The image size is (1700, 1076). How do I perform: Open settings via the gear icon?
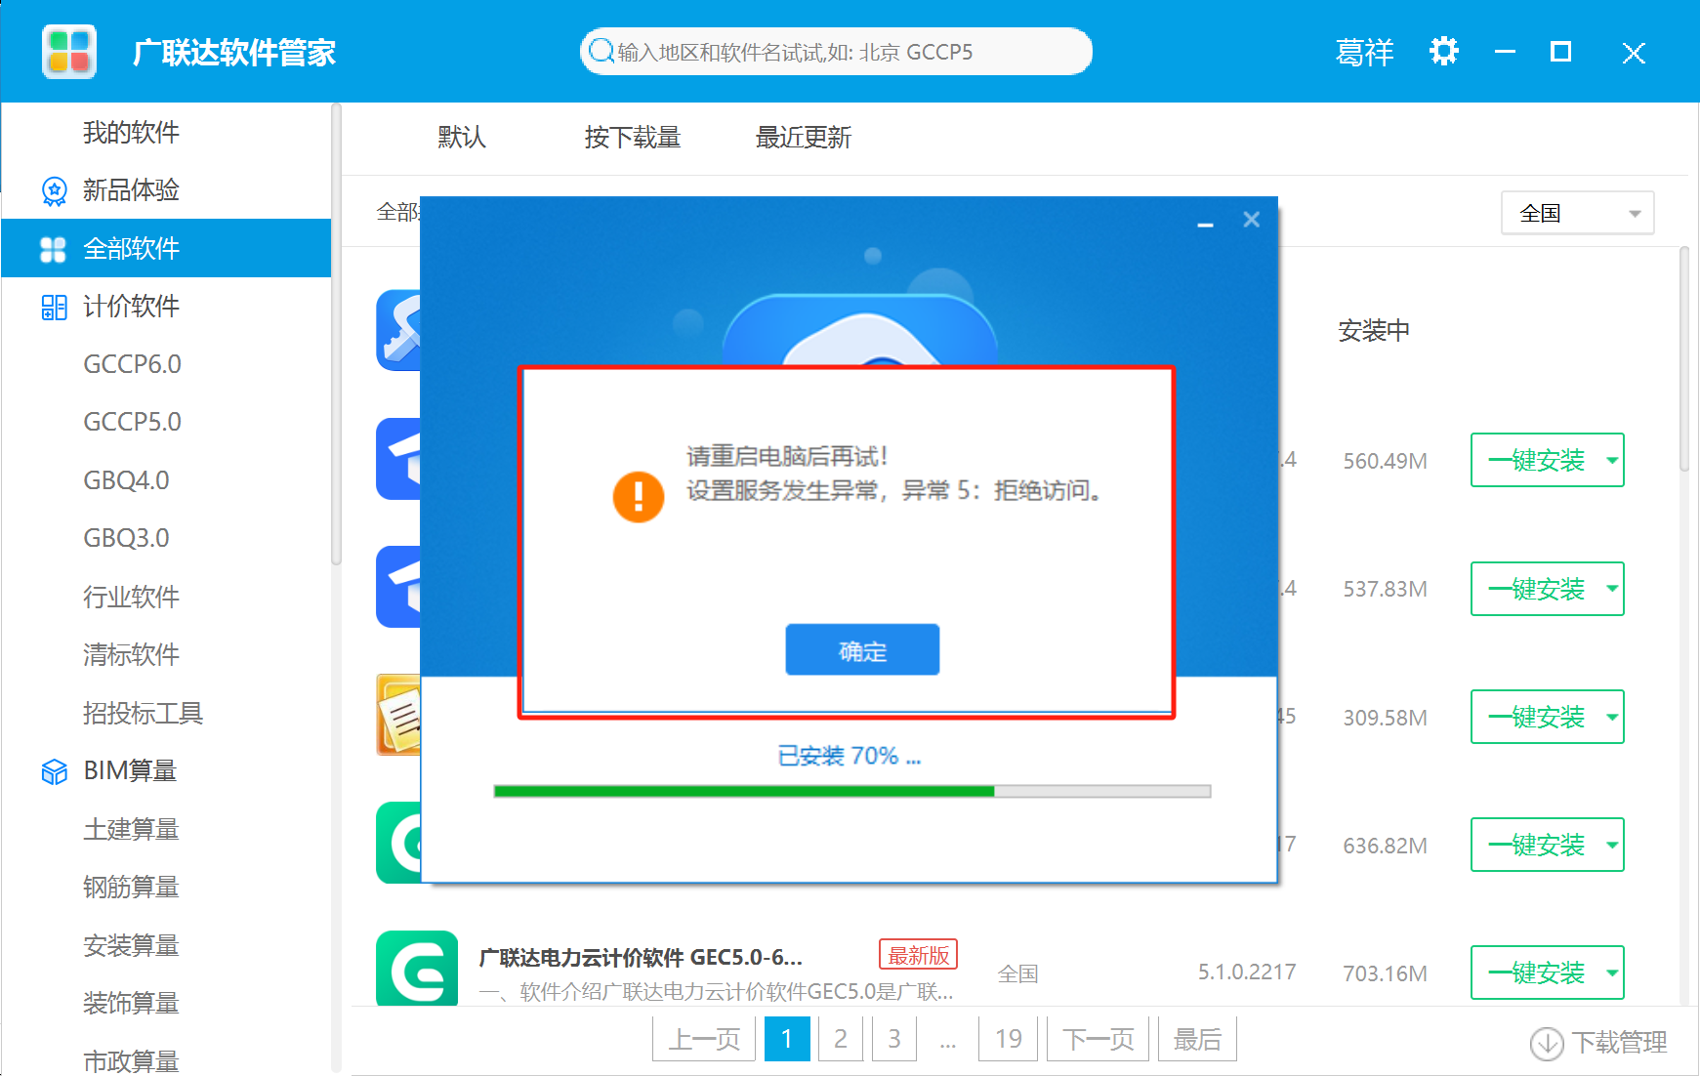pyautogui.click(x=1443, y=51)
